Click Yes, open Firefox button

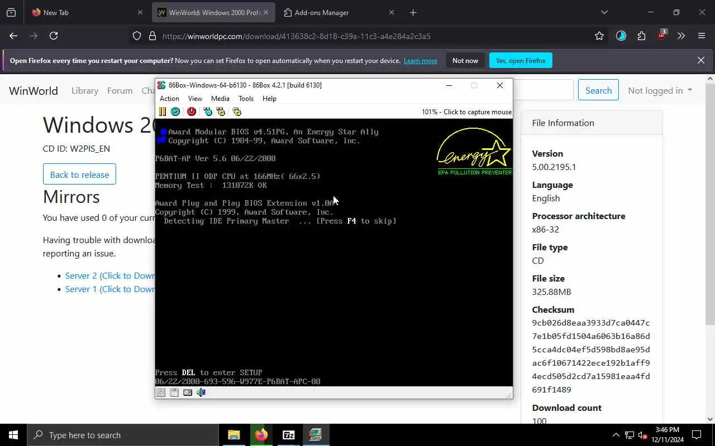(x=521, y=61)
